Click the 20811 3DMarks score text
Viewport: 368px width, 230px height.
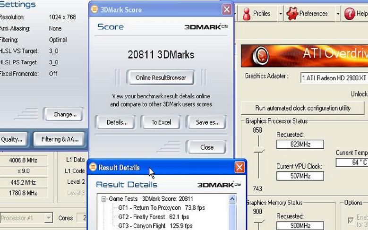(161, 55)
